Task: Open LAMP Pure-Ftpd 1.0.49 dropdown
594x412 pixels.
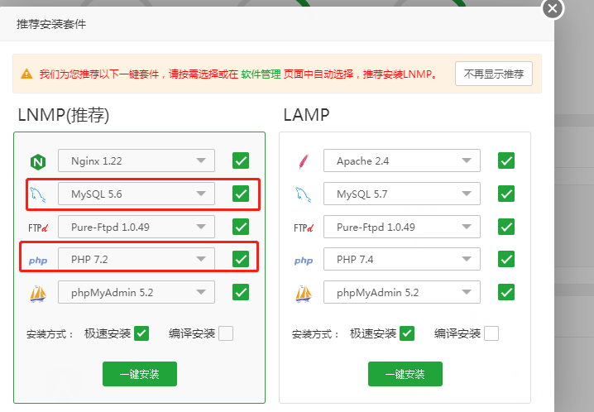Action: click(x=402, y=227)
